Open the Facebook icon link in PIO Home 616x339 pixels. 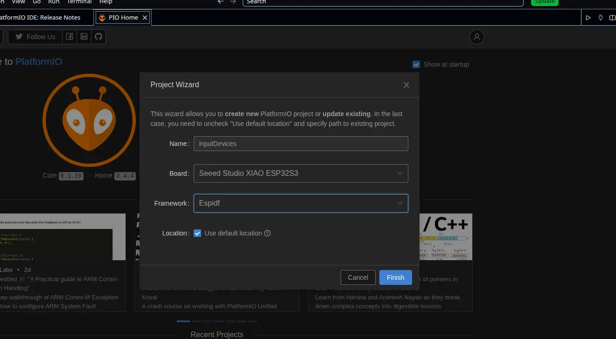click(70, 37)
